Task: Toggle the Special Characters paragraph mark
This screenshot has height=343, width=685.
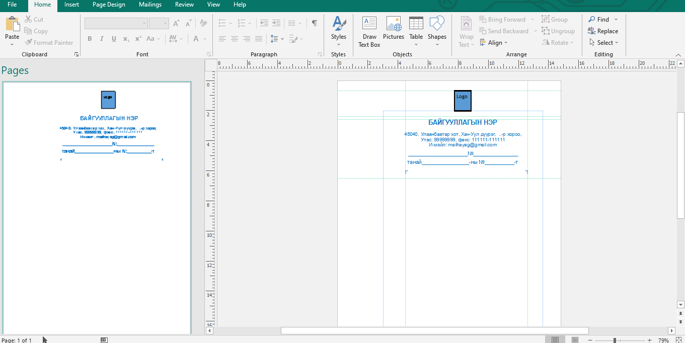Action: [315, 23]
